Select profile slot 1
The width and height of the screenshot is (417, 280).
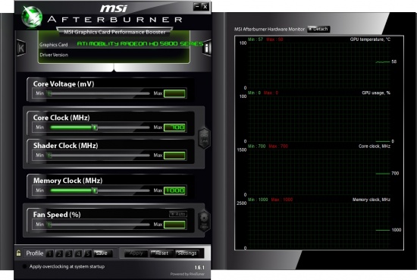pyautogui.click(x=49, y=253)
